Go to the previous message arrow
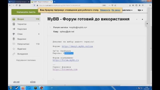The image size is (160, 90). click(137, 19)
